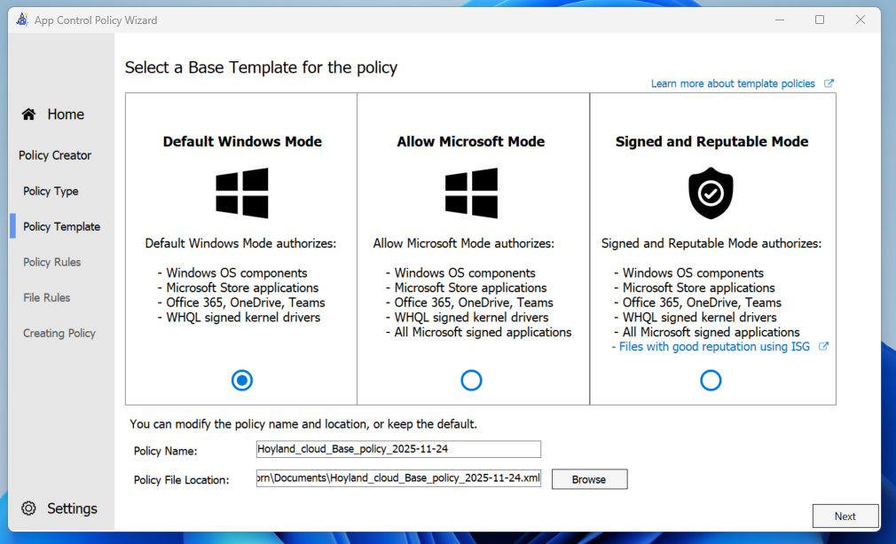
Task: Click the Windows logo under Default Windows Mode
Action: pos(242,193)
